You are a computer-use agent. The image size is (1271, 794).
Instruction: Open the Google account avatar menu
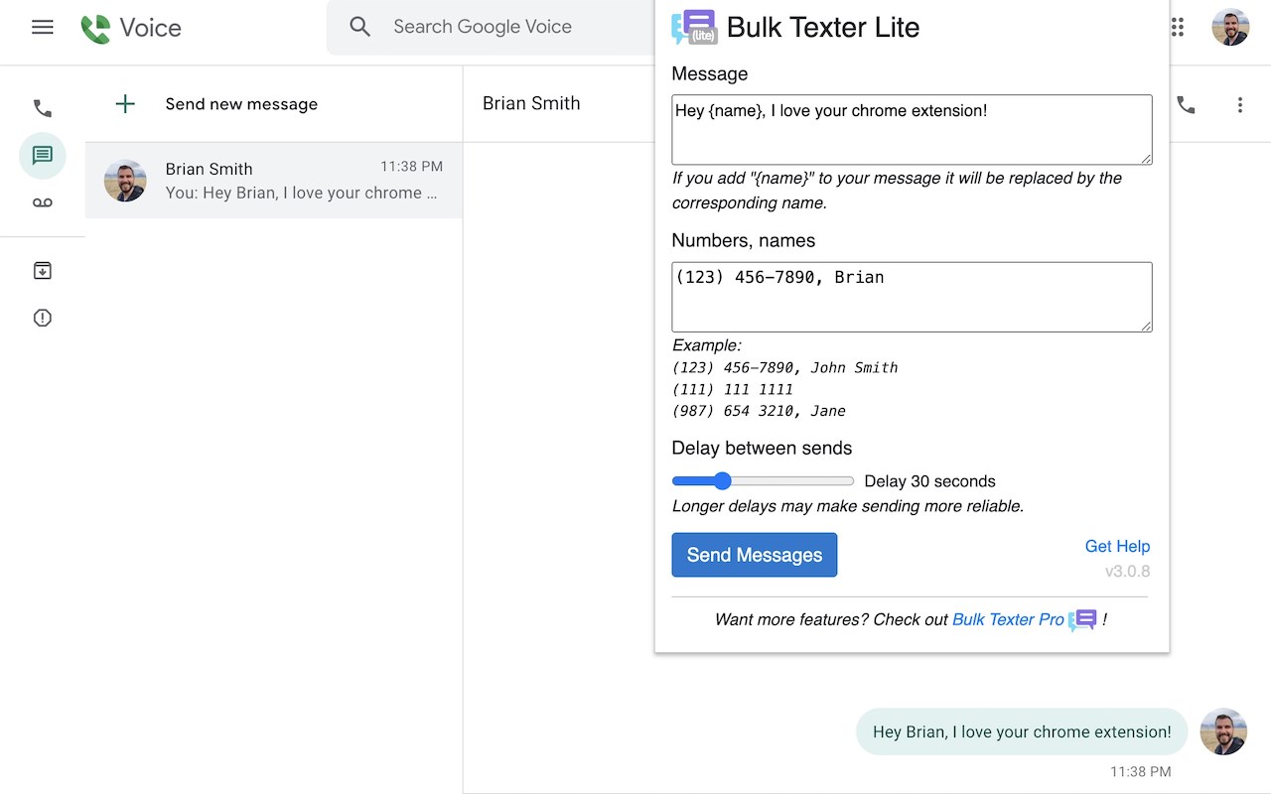coord(1230,27)
